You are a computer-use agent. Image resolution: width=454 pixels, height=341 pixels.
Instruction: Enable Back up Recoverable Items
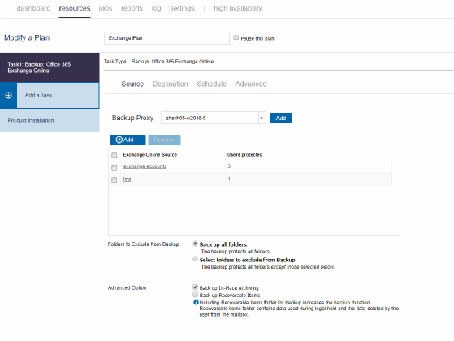coord(196,295)
